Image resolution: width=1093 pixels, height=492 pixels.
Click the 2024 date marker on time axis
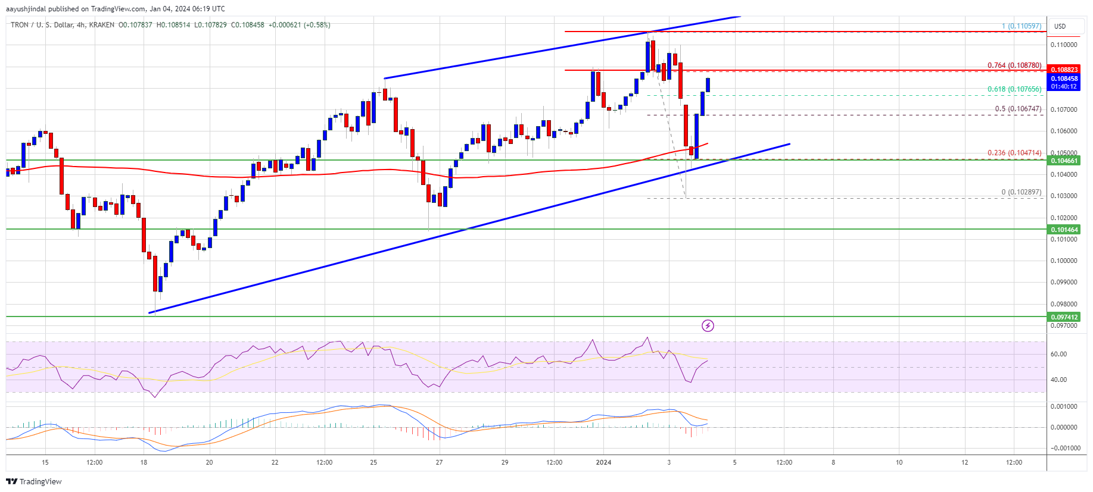(x=603, y=462)
